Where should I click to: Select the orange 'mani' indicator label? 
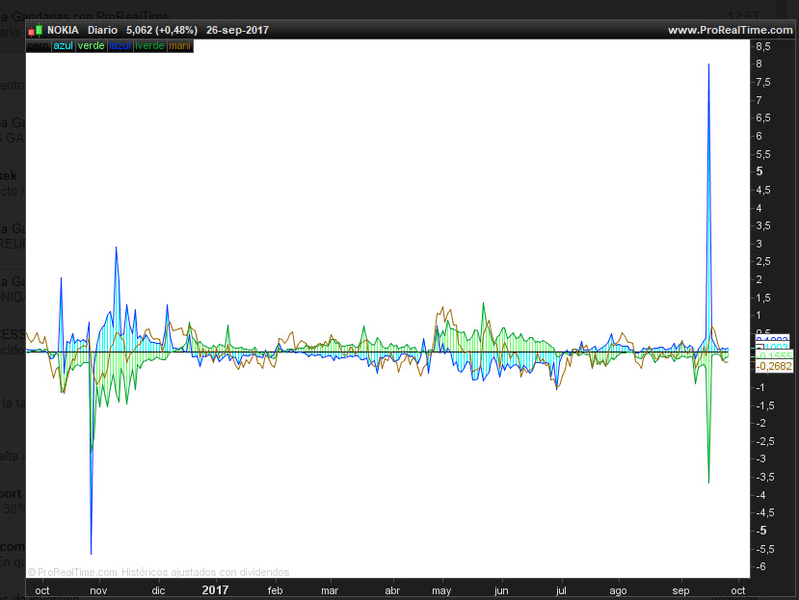tap(179, 46)
